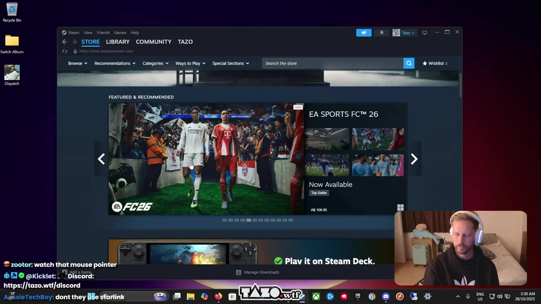Open Ubisoft Connect from the taskbar
This screenshot has width=541, height=304.
point(372,296)
